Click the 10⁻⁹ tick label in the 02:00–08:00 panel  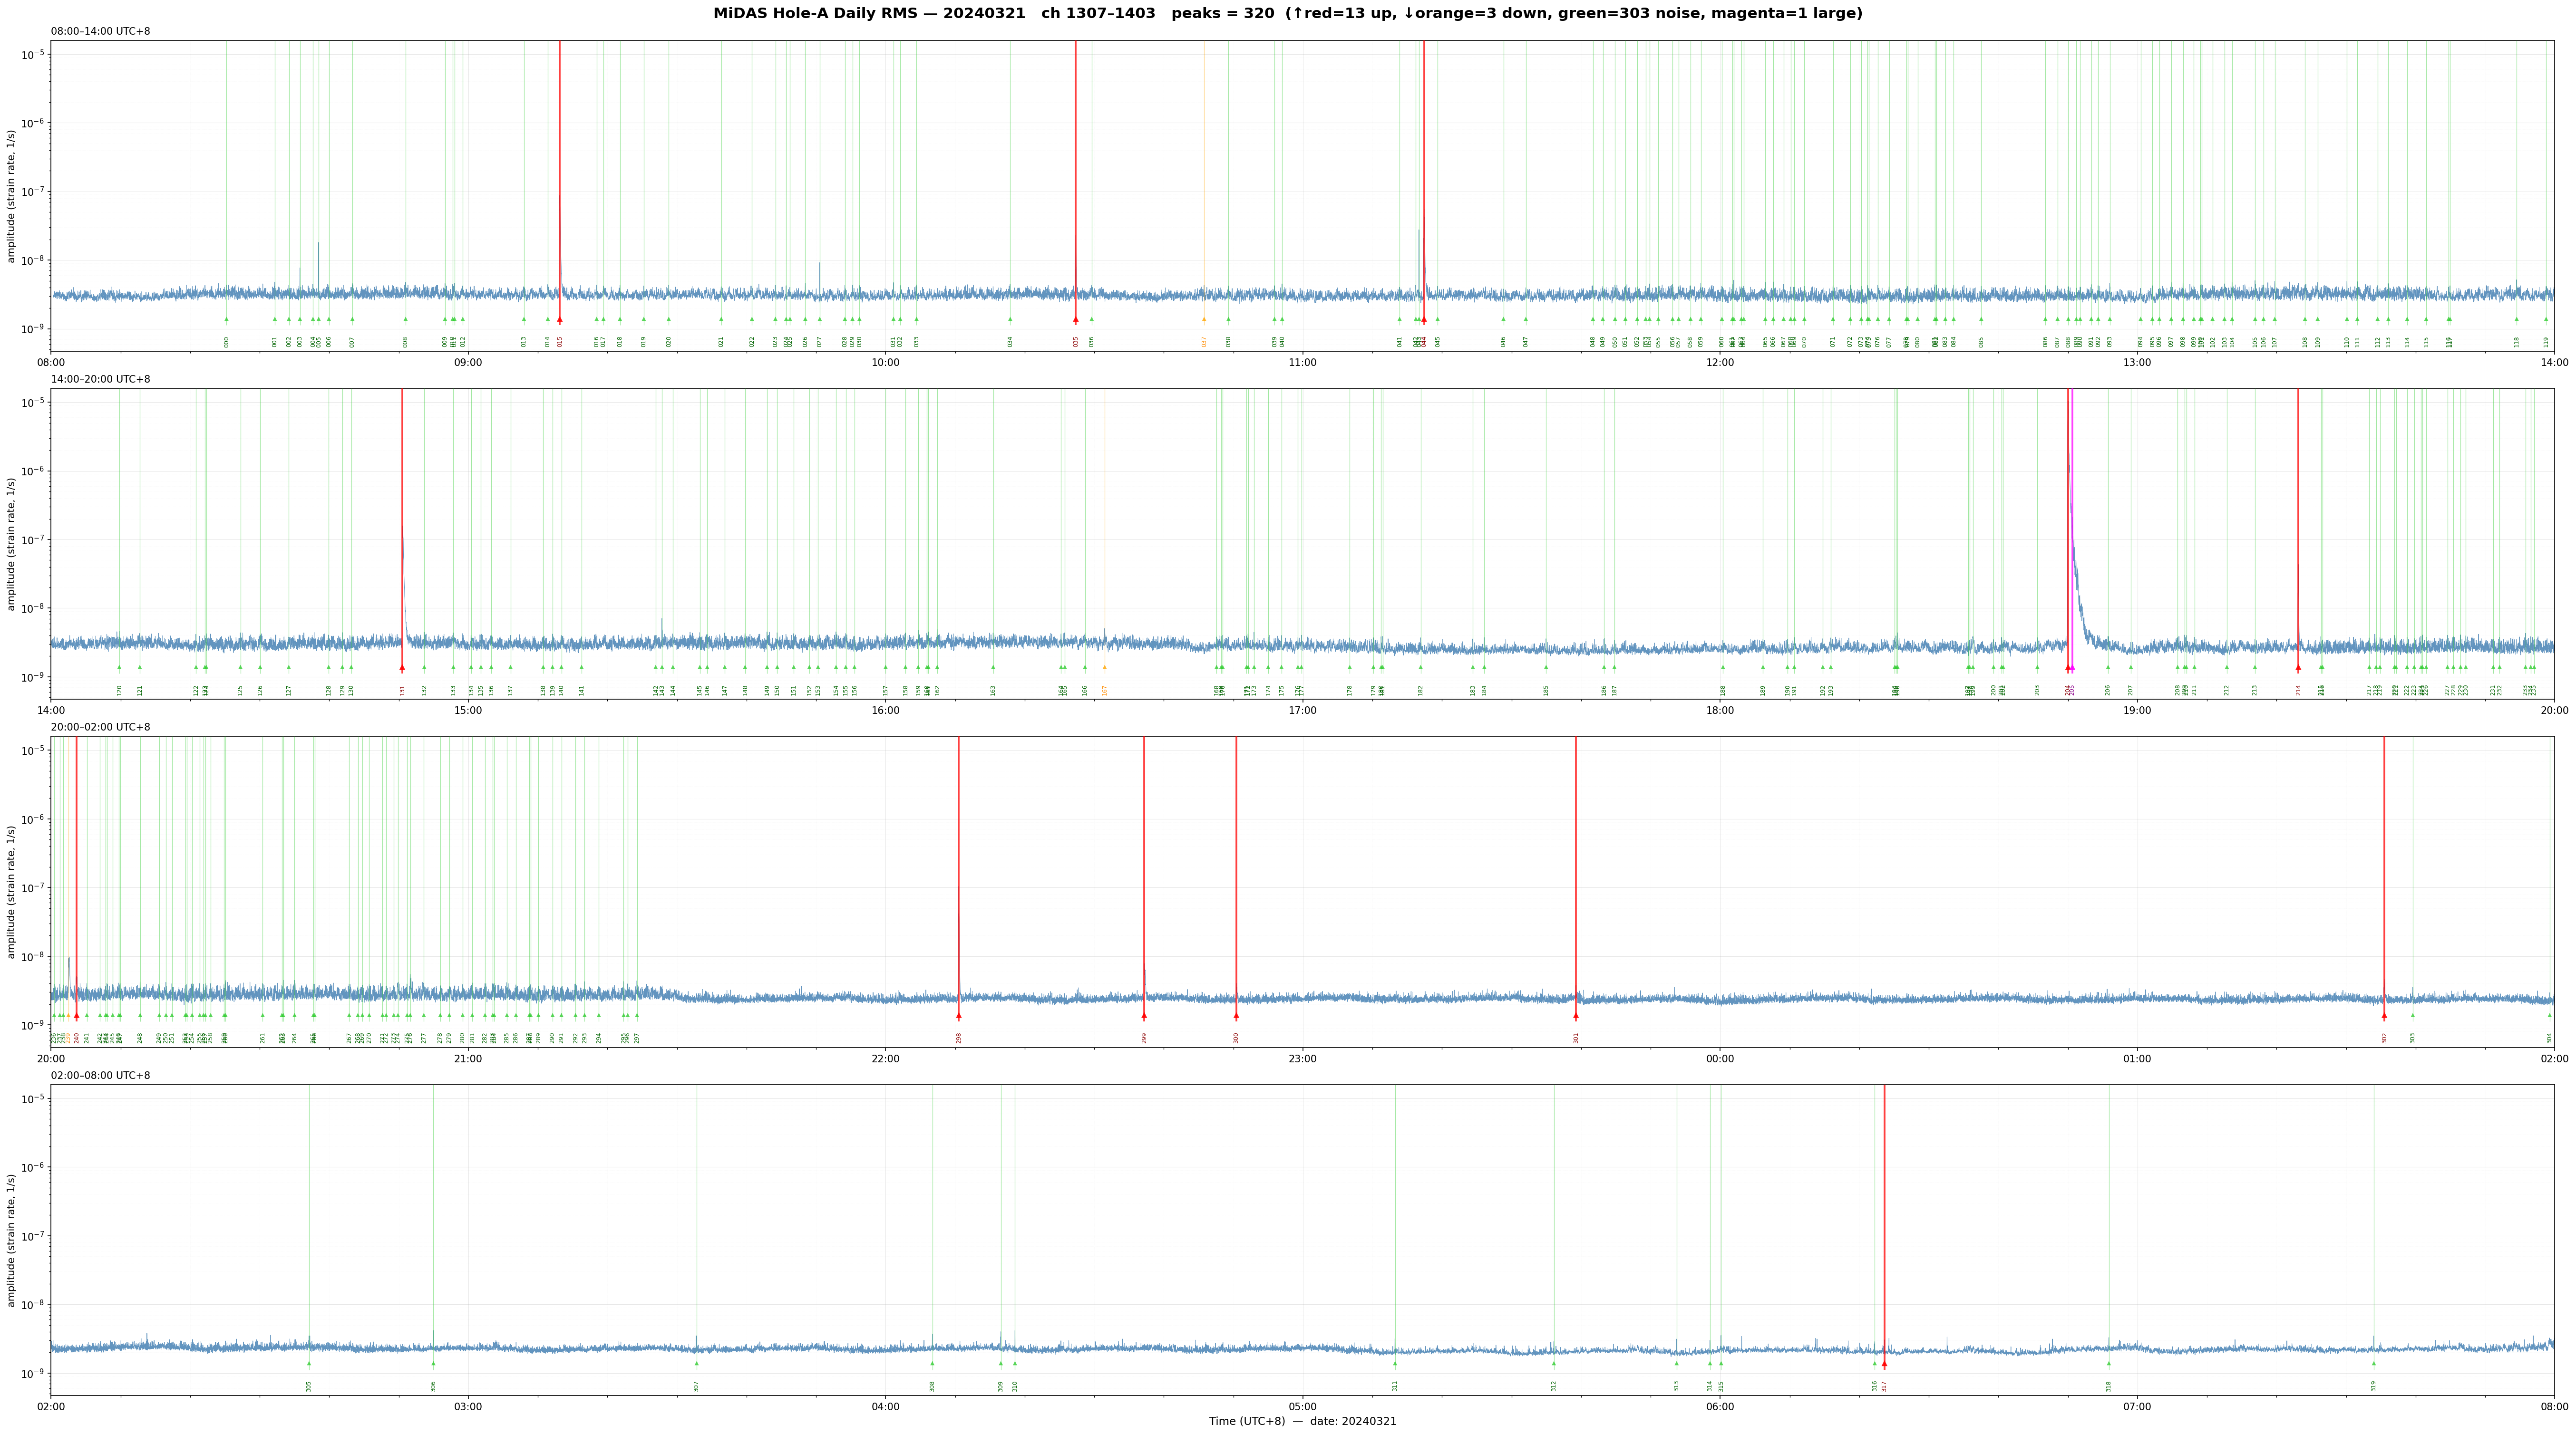pos(32,1373)
